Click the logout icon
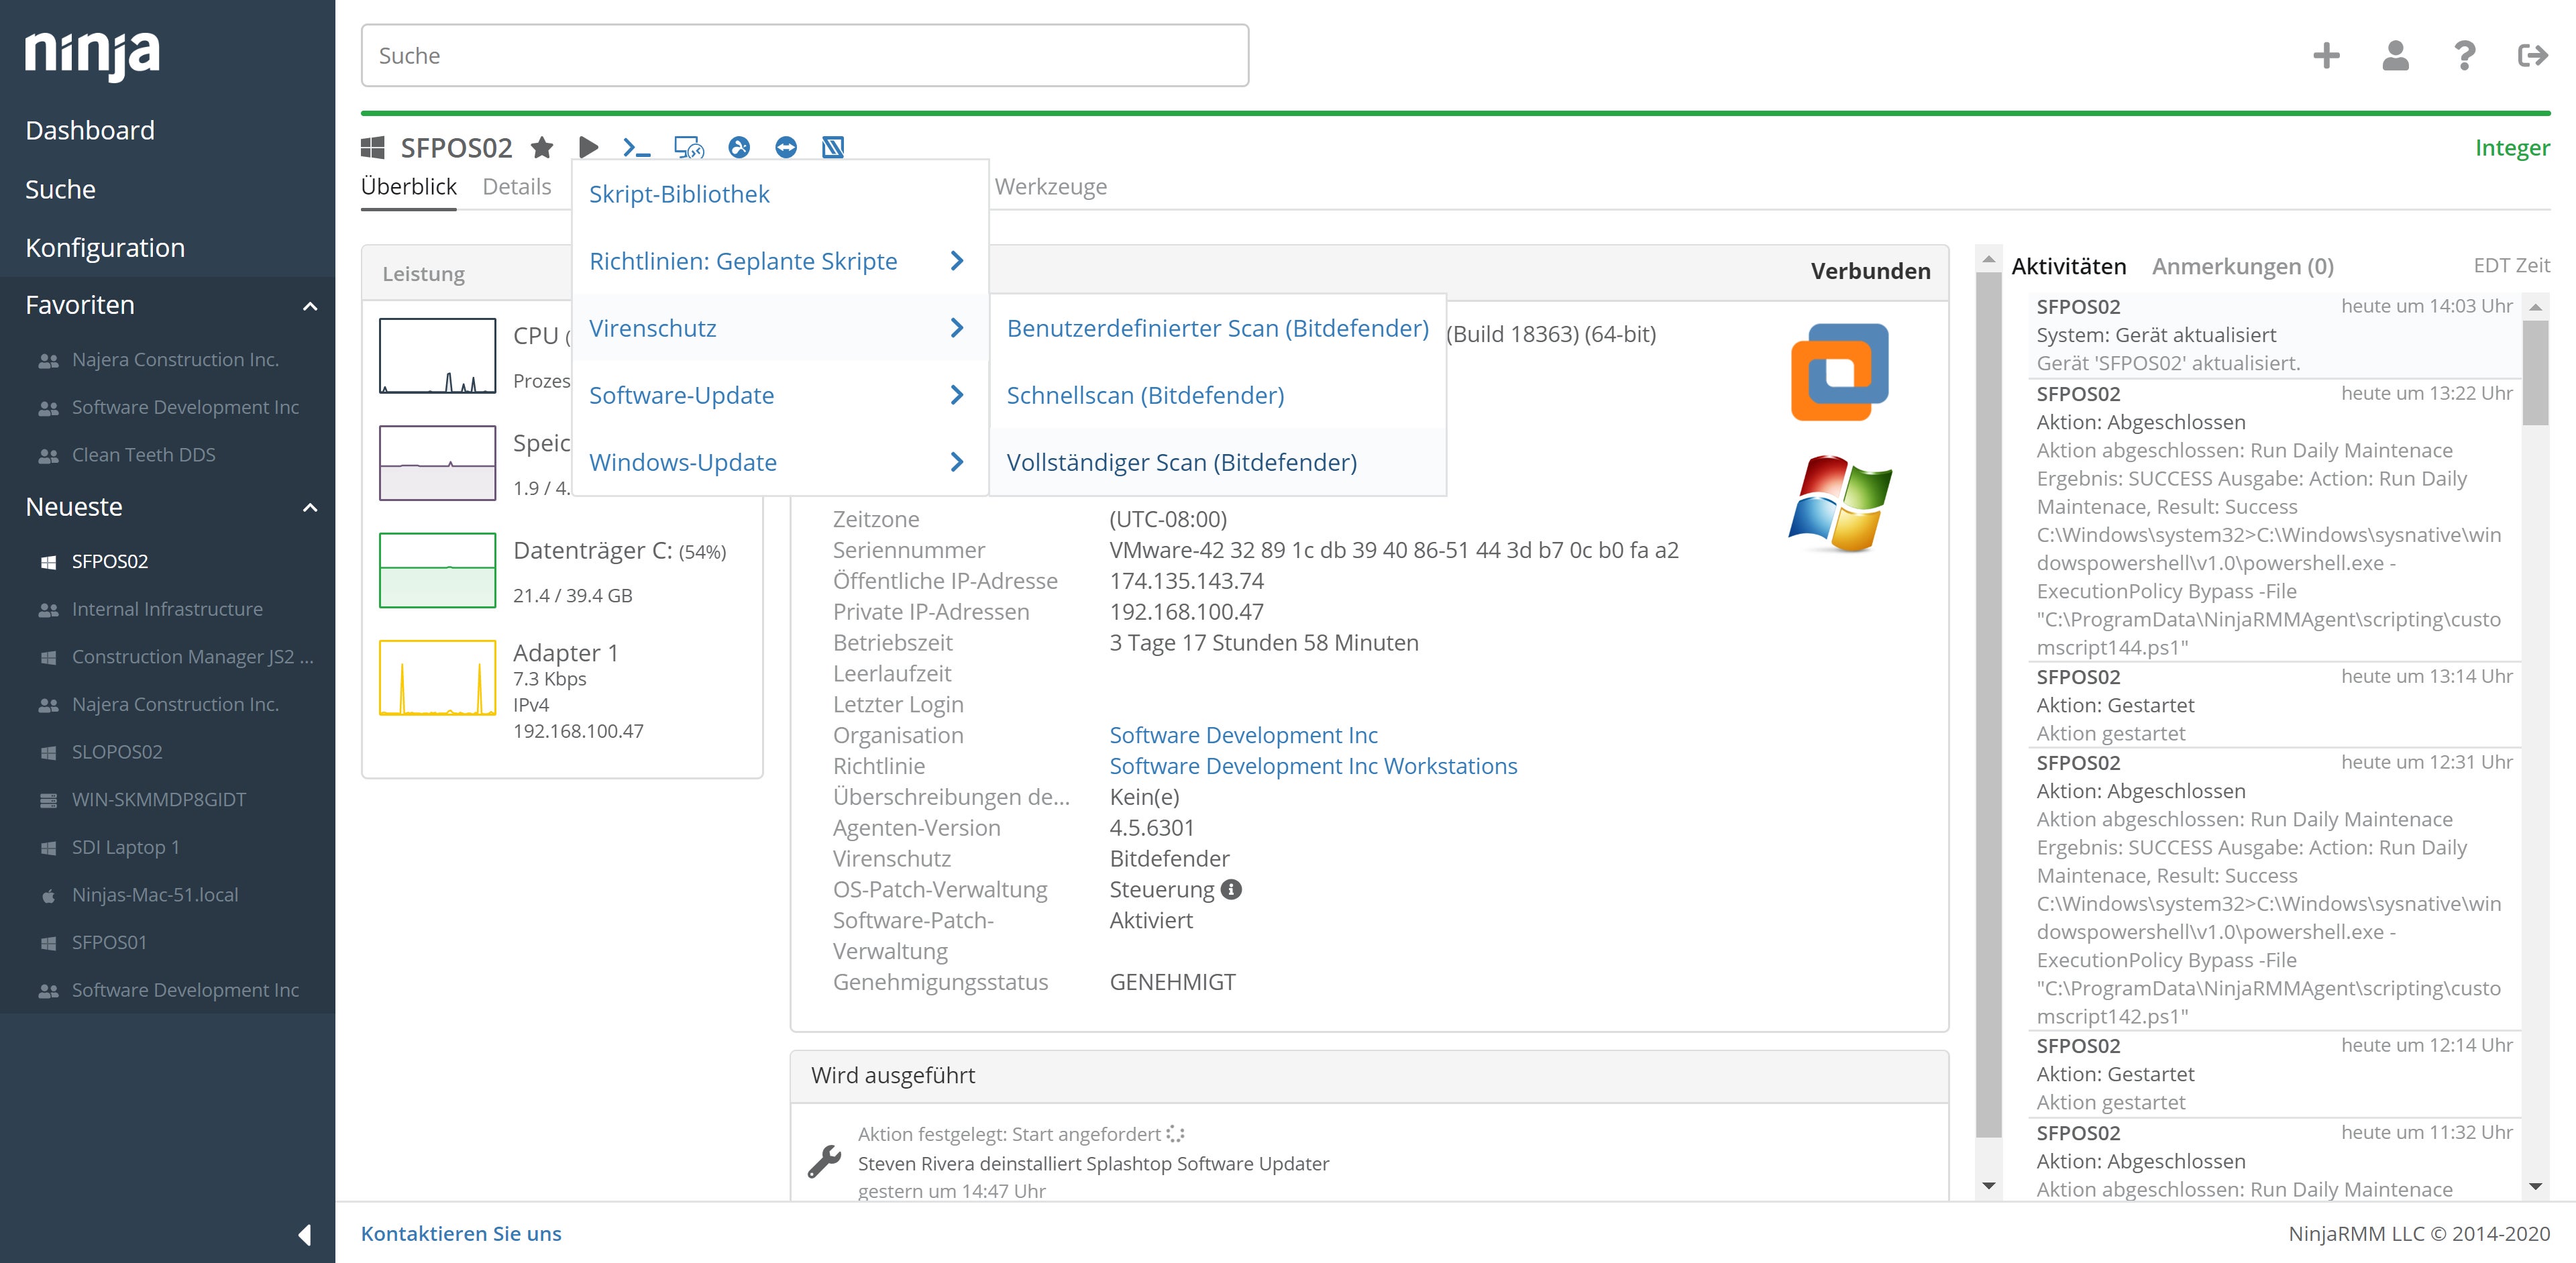This screenshot has width=2576, height=1263. click(2532, 55)
